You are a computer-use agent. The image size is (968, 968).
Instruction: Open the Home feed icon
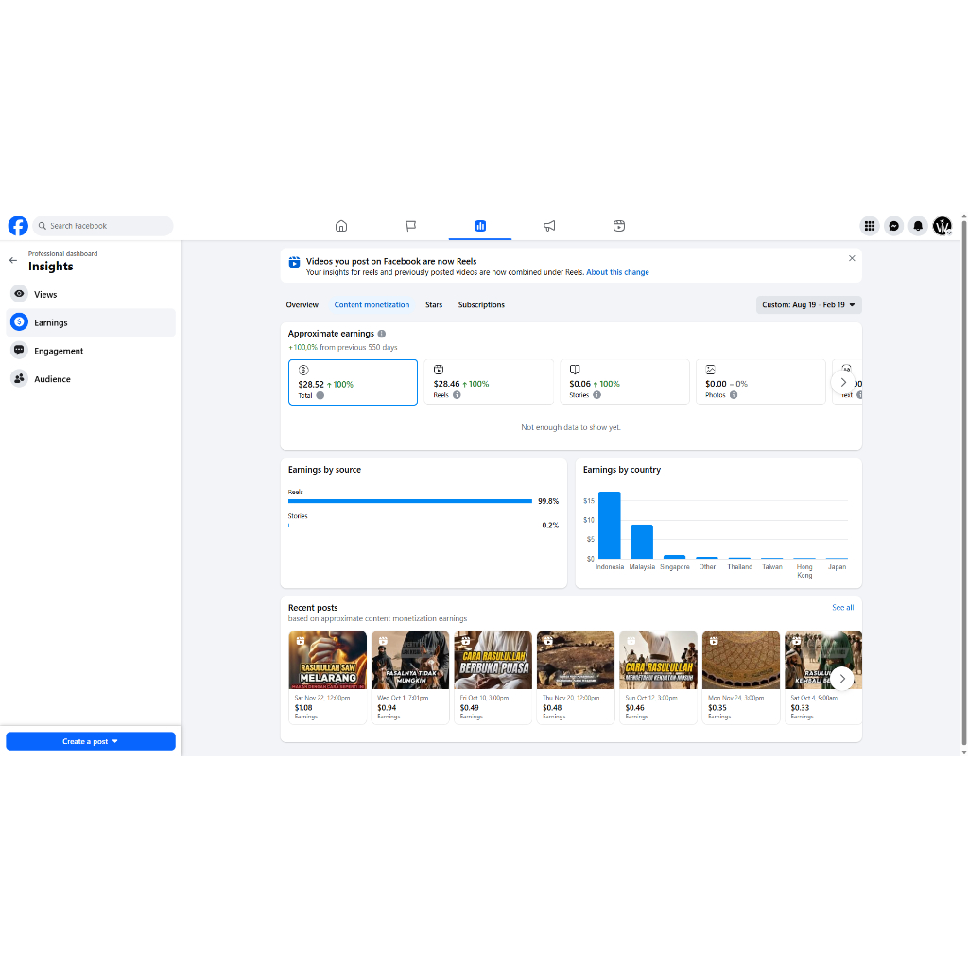341,226
